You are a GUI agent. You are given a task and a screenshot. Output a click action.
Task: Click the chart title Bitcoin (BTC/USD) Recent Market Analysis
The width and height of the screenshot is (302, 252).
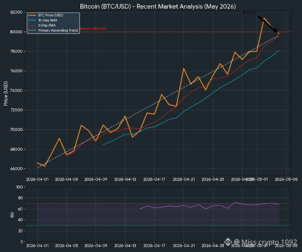click(x=157, y=6)
